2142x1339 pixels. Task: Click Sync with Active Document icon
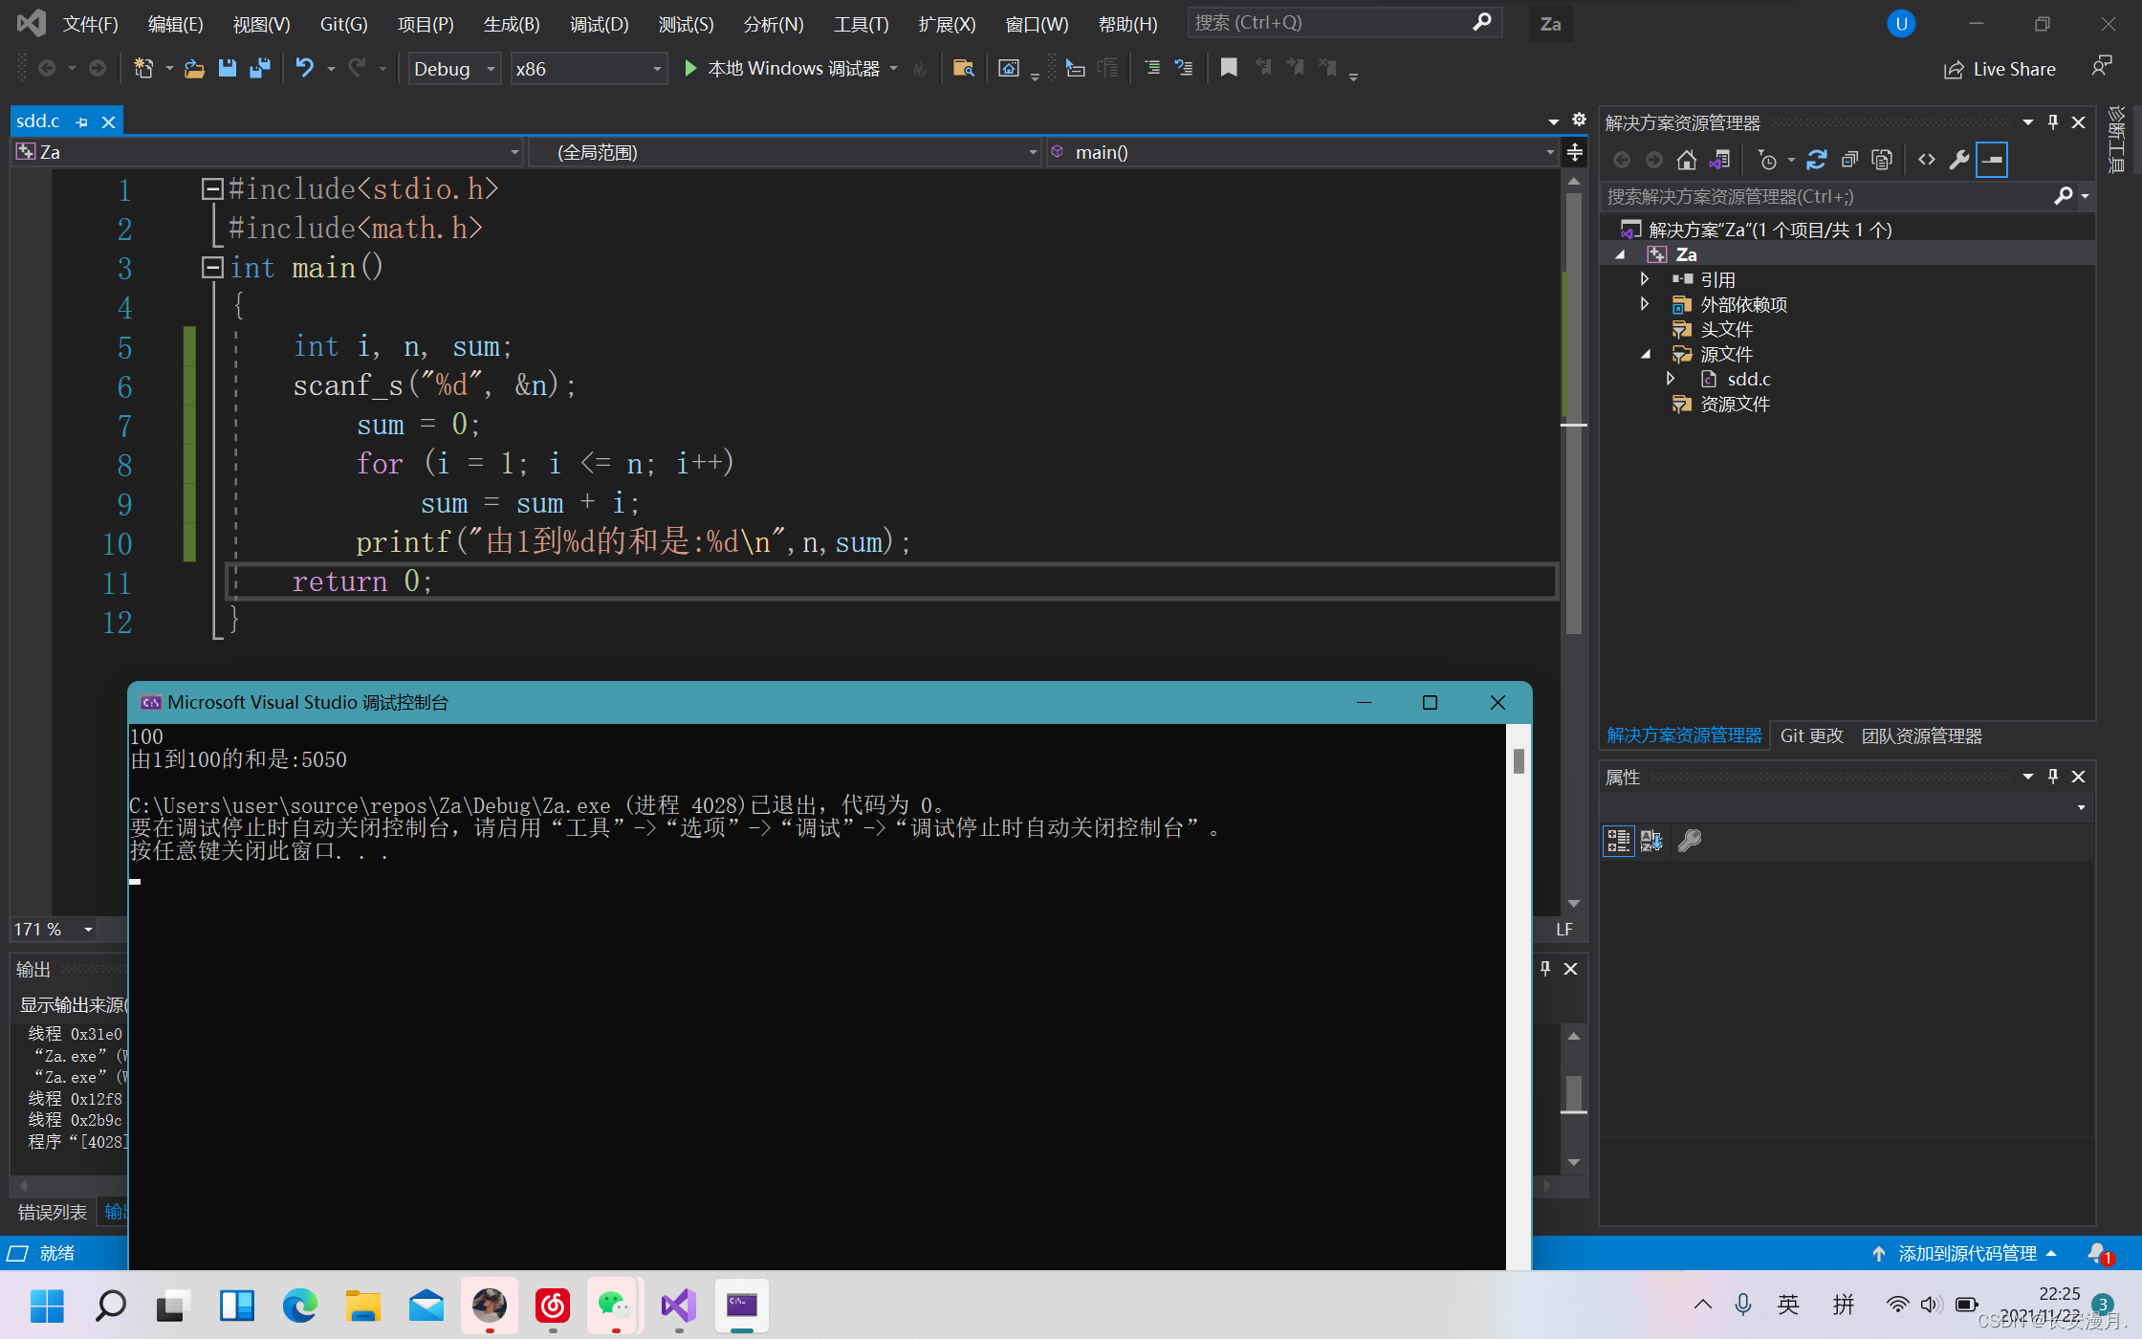tap(1816, 160)
